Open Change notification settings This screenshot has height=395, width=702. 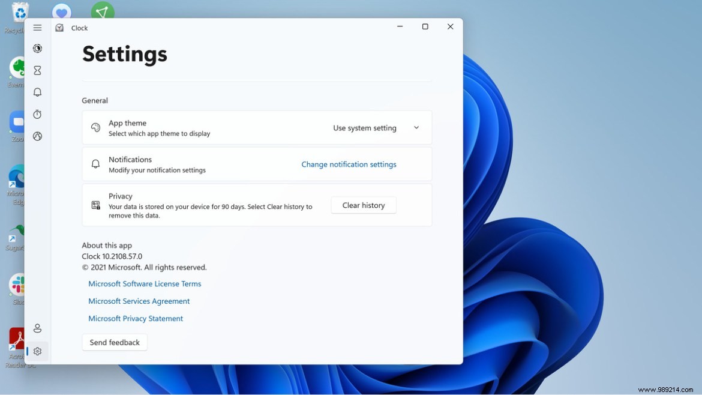[x=349, y=164]
